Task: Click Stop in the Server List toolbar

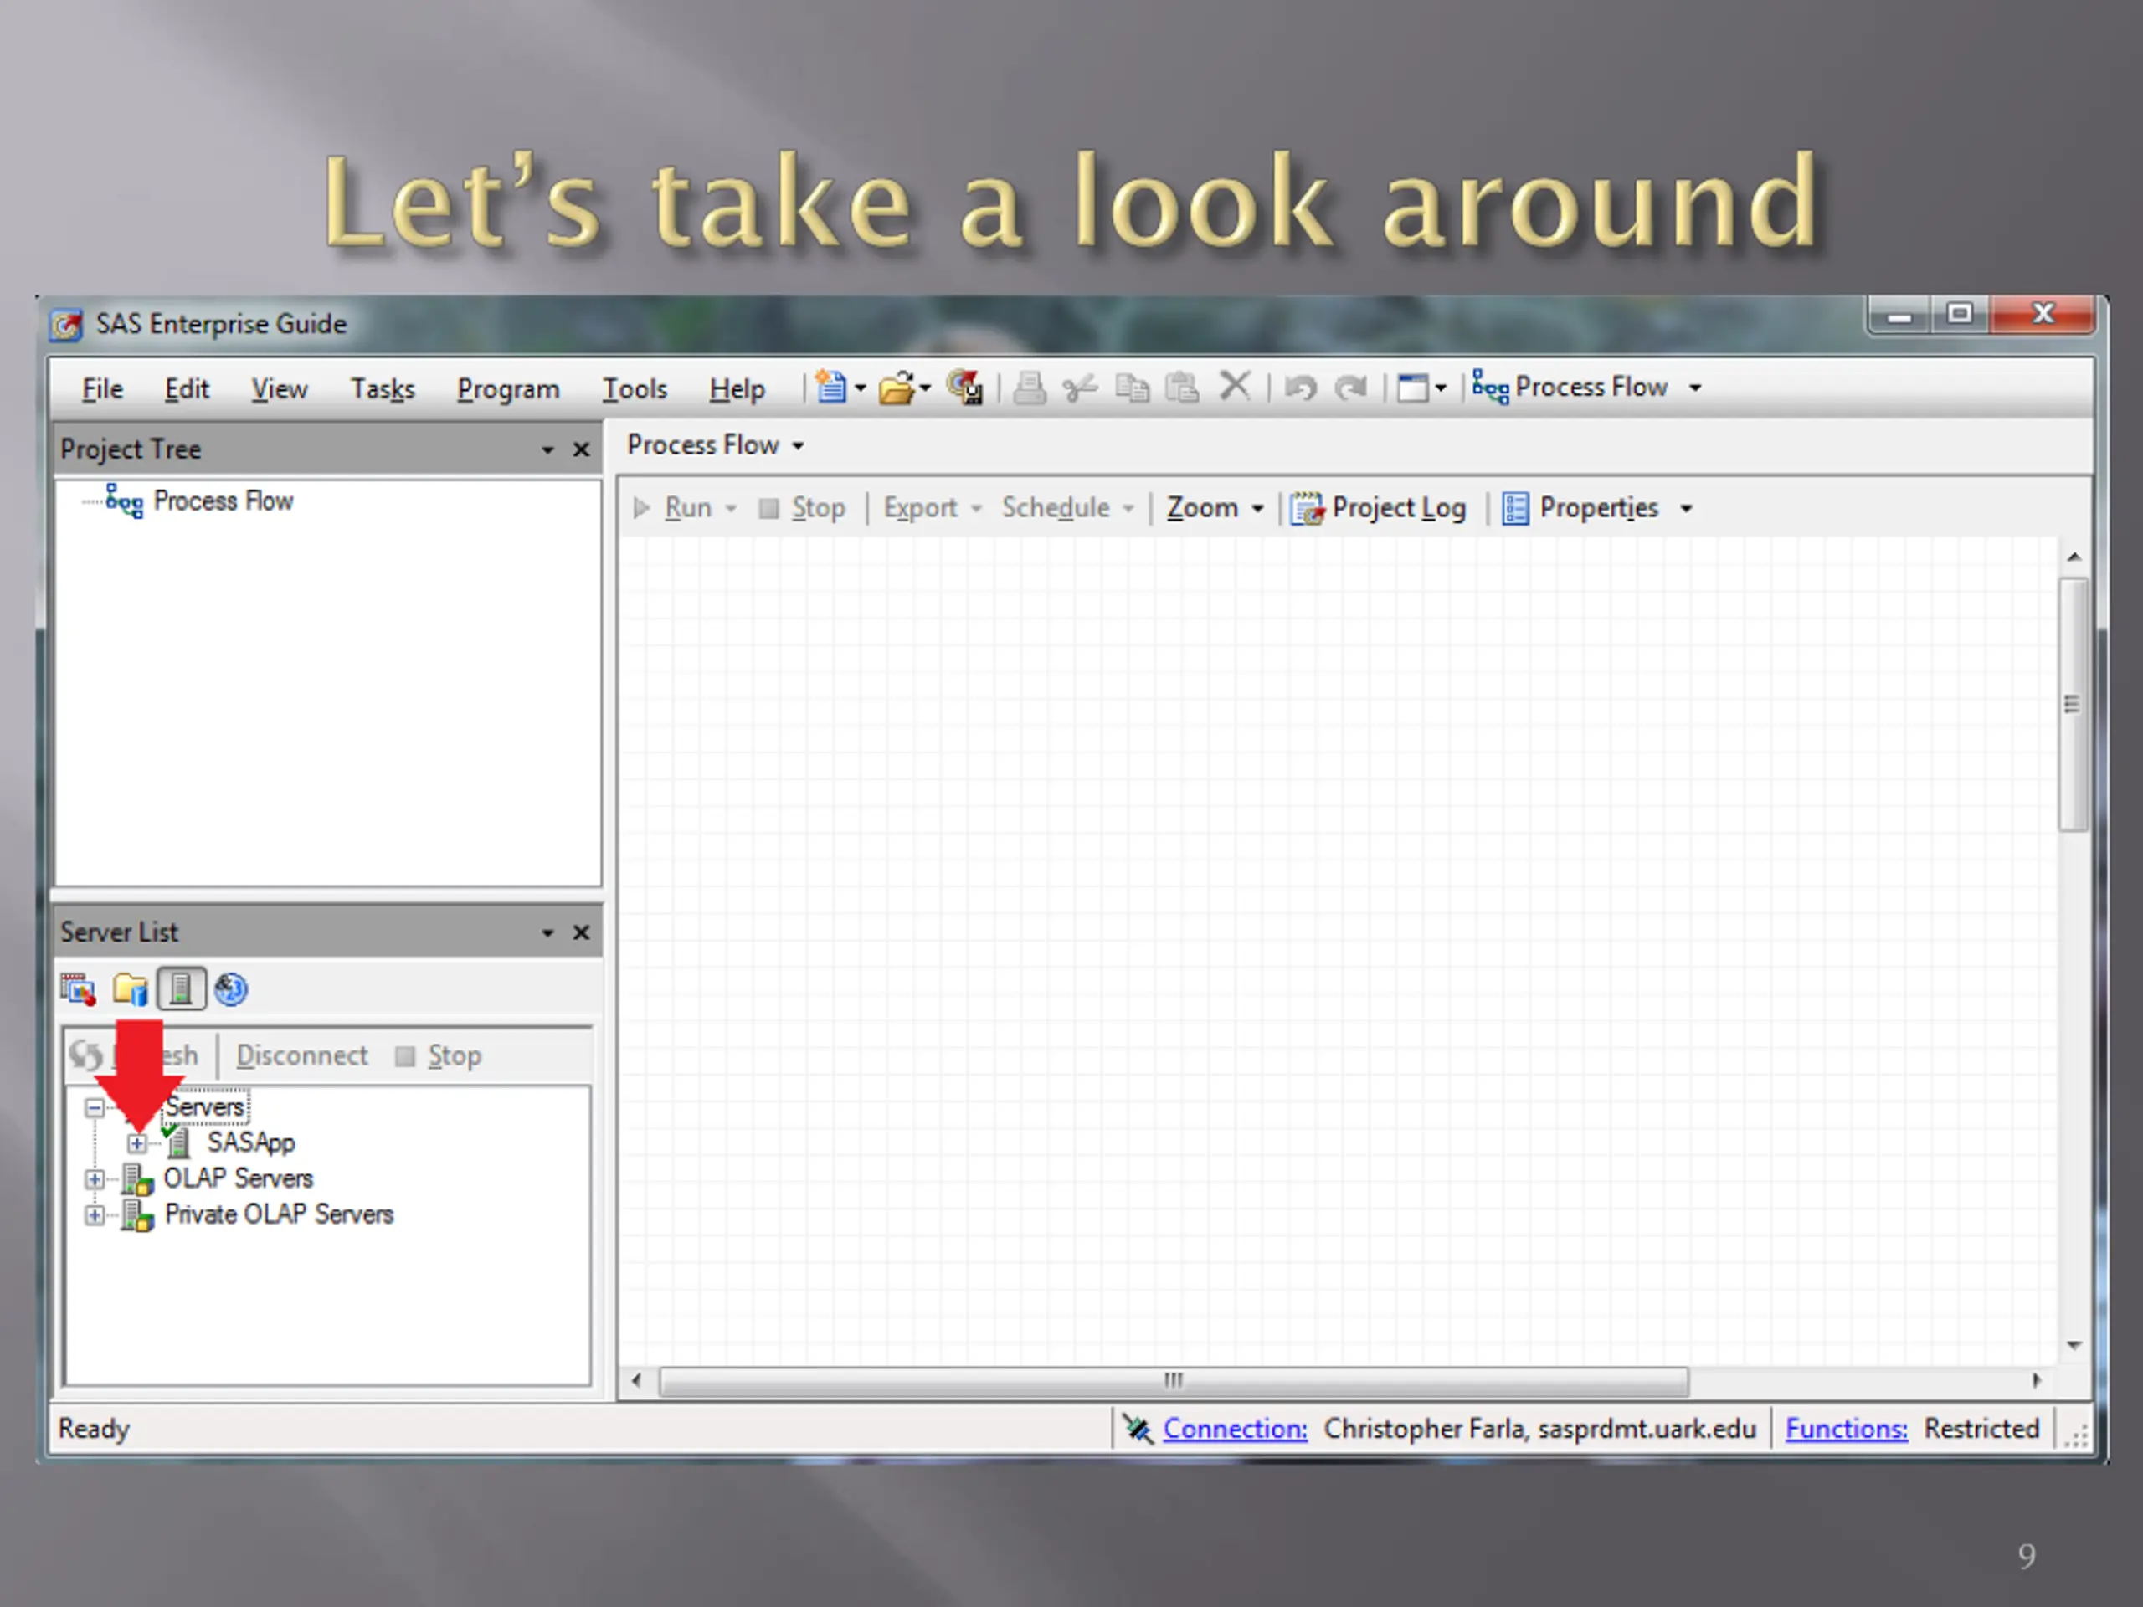Action: point(439,1055)
